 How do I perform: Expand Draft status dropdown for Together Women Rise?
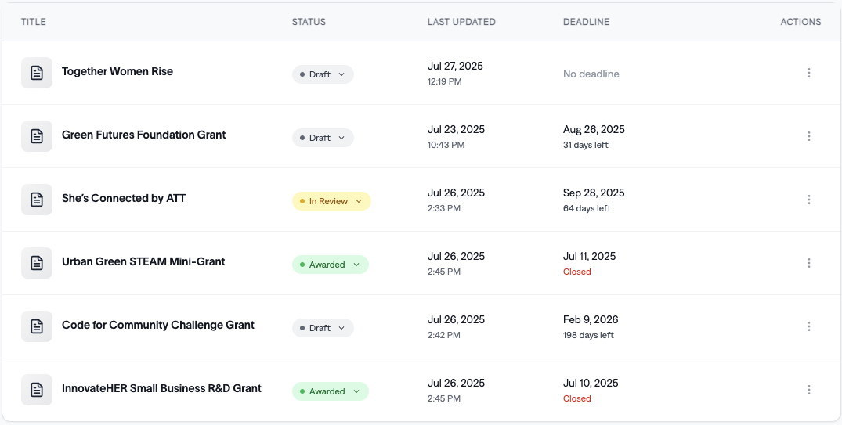point(323,74)
